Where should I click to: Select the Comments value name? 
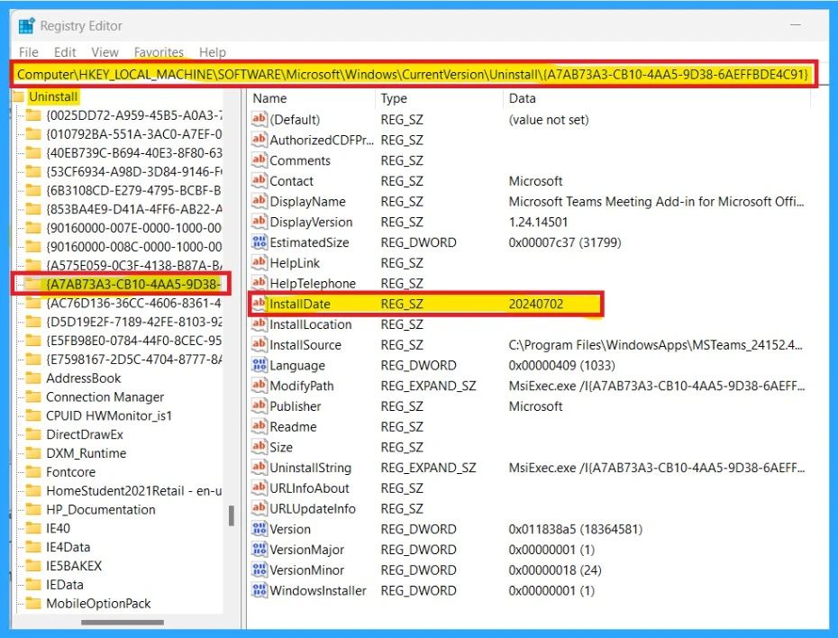coord(300,160)
